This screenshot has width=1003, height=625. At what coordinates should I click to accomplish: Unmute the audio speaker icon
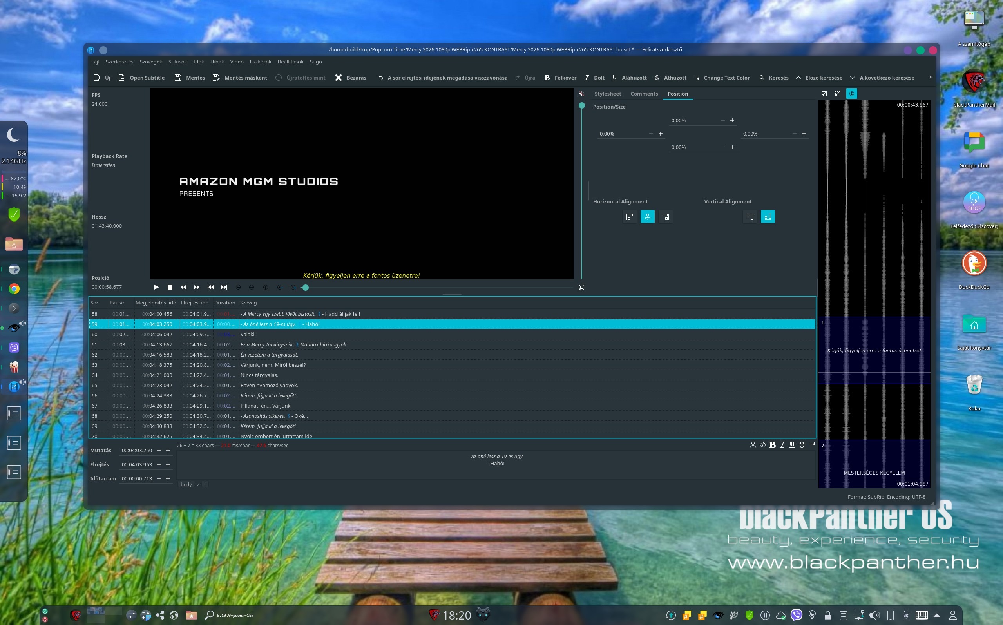[x=581, y=94]
